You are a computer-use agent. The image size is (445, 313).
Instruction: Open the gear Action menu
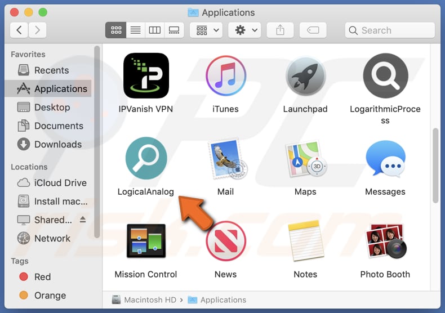click(244, 30)
